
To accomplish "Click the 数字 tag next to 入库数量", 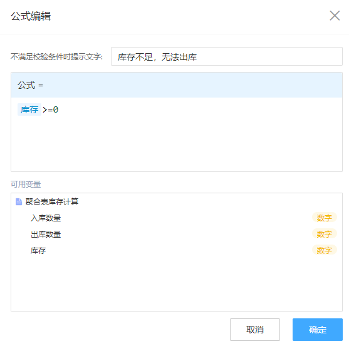I will point(324,218).
